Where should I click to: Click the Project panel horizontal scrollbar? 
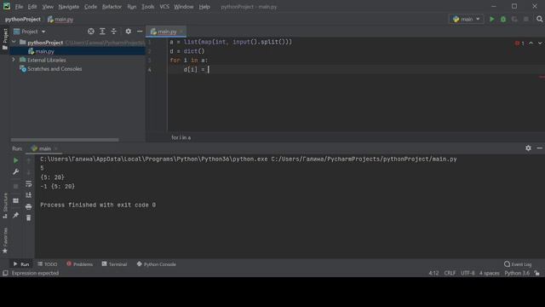pos(65,140)
